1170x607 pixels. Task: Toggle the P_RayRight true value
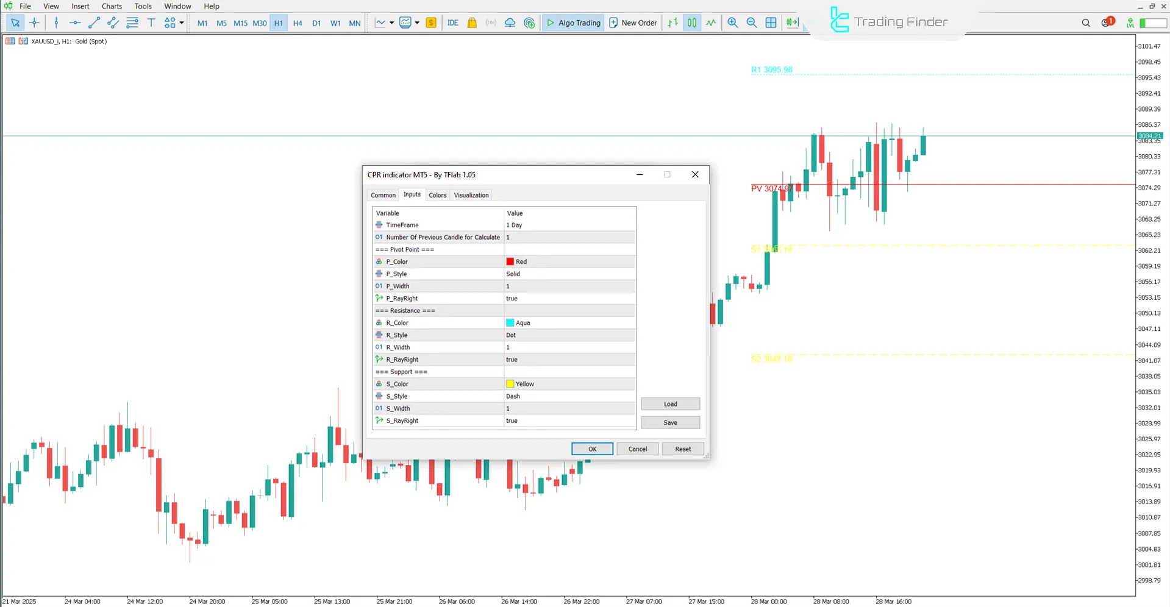pos(569,299)
